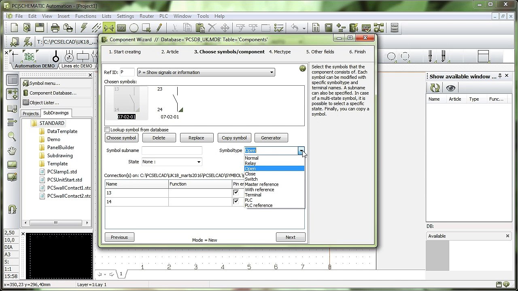The image size is (518, 291).
Task: Click the Ref ID text field
Action: click(127, 72)
